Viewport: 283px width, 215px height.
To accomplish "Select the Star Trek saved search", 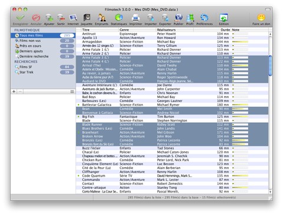I will (x=43, y=72).
